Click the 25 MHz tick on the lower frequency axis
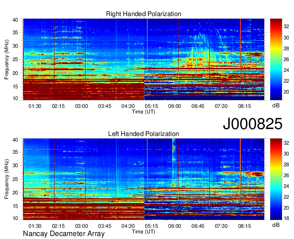Image resolution: width=294 pixels, height=239 pixels. pos(15,179)
